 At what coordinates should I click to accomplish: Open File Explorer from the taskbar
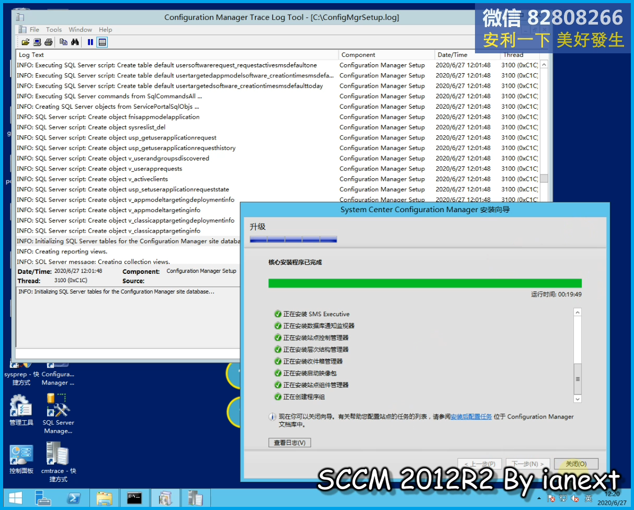(x=105, y=498)
